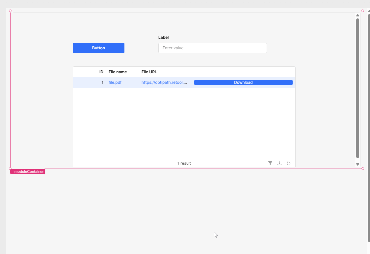Click the table download data icon
The image size is (370, 254).
click(x=279, y=163)
